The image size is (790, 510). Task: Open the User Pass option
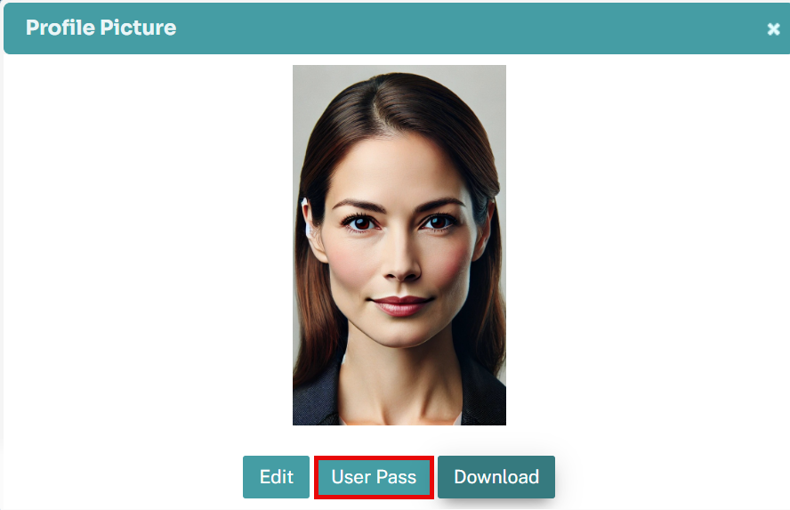[374, 477]
